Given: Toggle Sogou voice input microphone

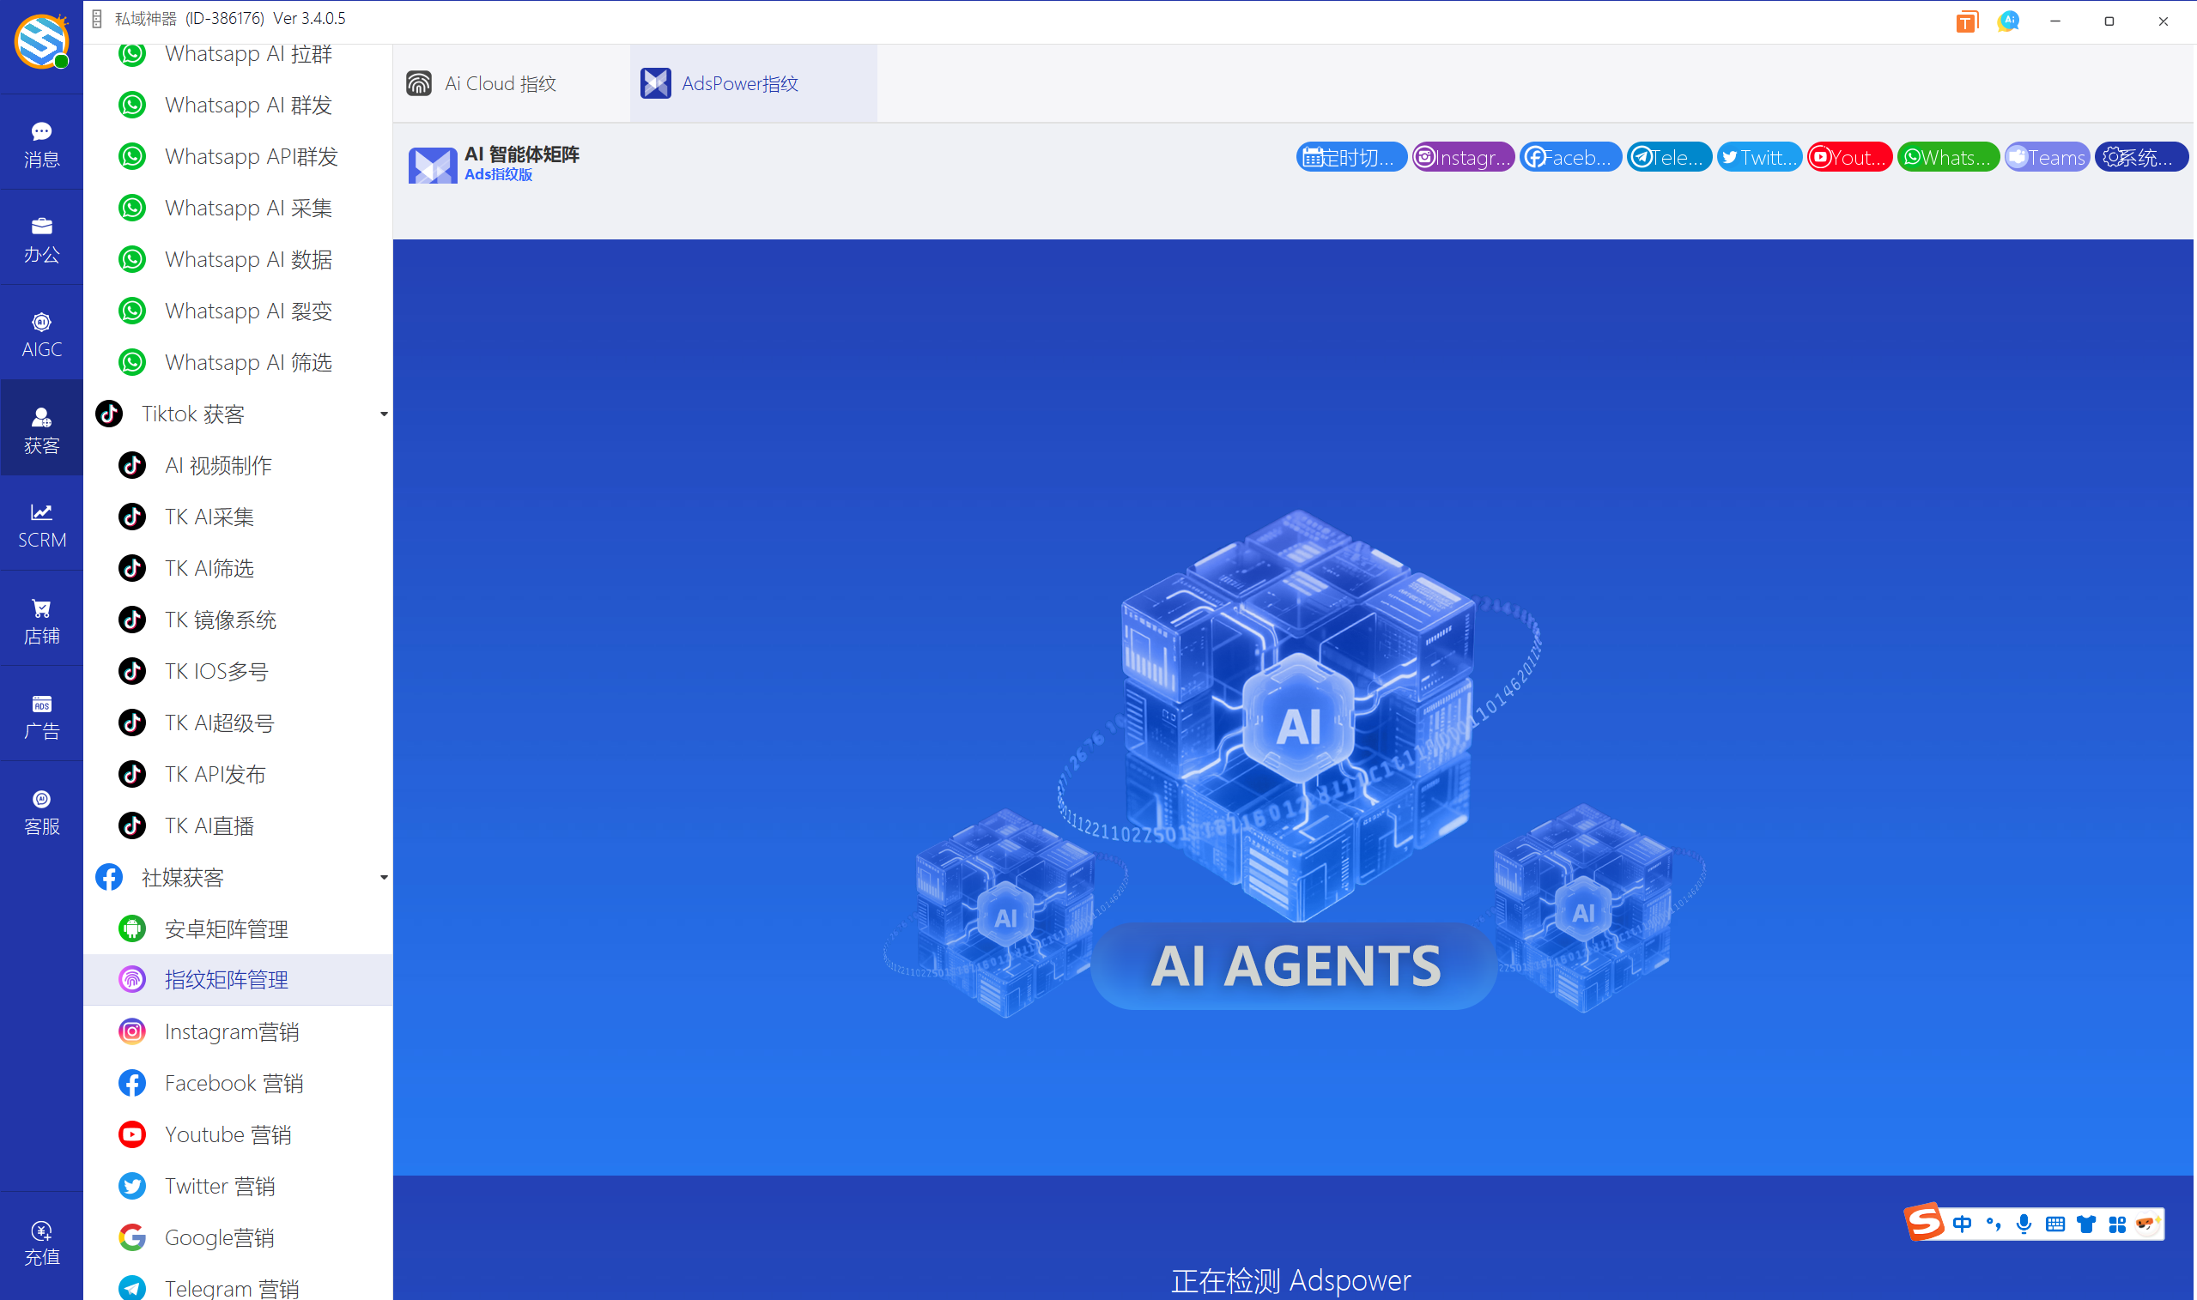Looking at the screenshot, I should (2024, 1224).
